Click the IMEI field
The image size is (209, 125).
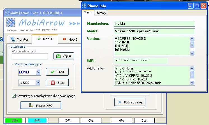[141, 61]
